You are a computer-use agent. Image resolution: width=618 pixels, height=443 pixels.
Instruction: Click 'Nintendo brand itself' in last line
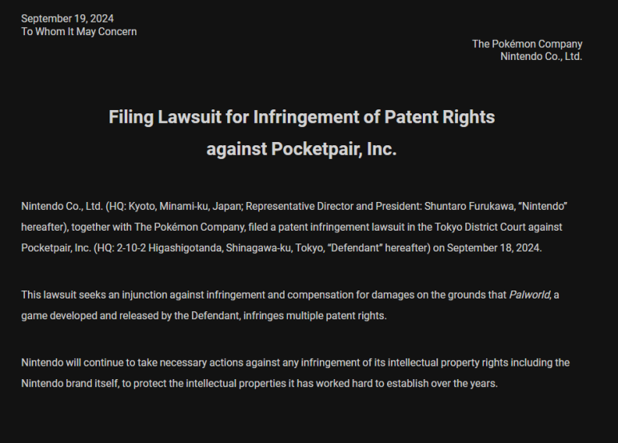(x=70, y=383)
